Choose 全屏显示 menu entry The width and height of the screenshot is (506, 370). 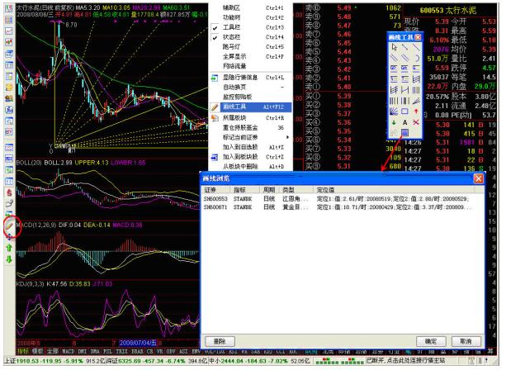250,56
